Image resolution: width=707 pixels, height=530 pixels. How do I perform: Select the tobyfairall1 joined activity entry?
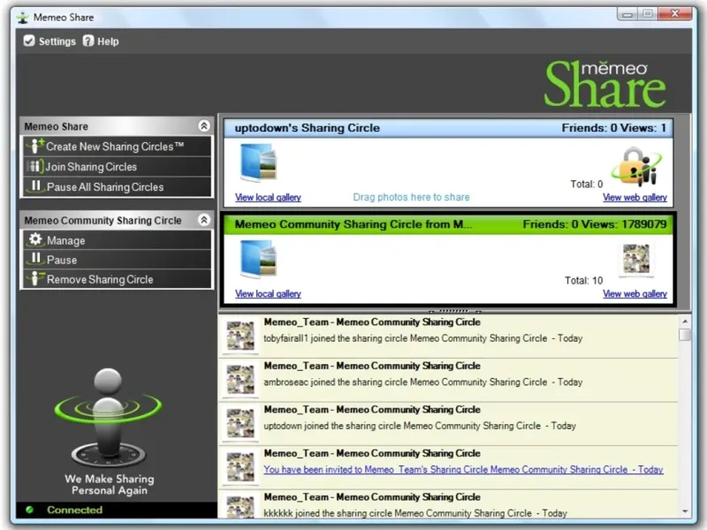pyautogui.click(x=449, y=337)
